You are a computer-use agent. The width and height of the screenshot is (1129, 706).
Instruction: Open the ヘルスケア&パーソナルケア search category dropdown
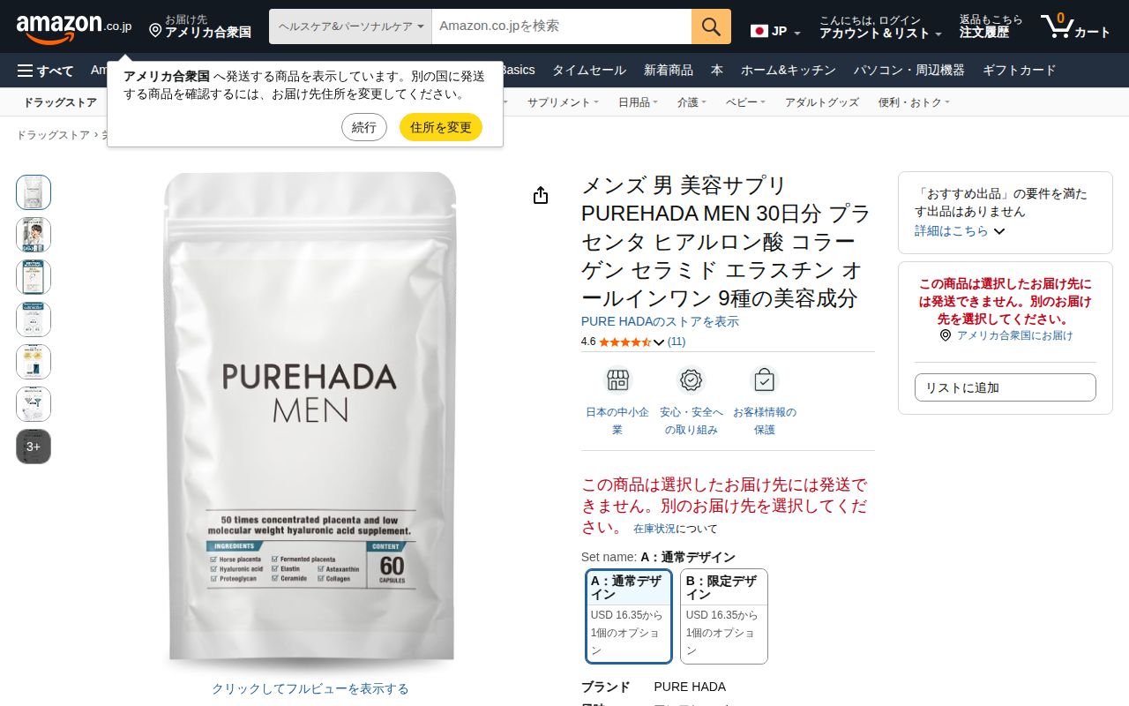(x=350, y=26)
